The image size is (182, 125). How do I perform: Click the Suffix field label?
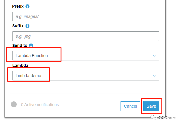pyautogui.click(x=18, y=26)
